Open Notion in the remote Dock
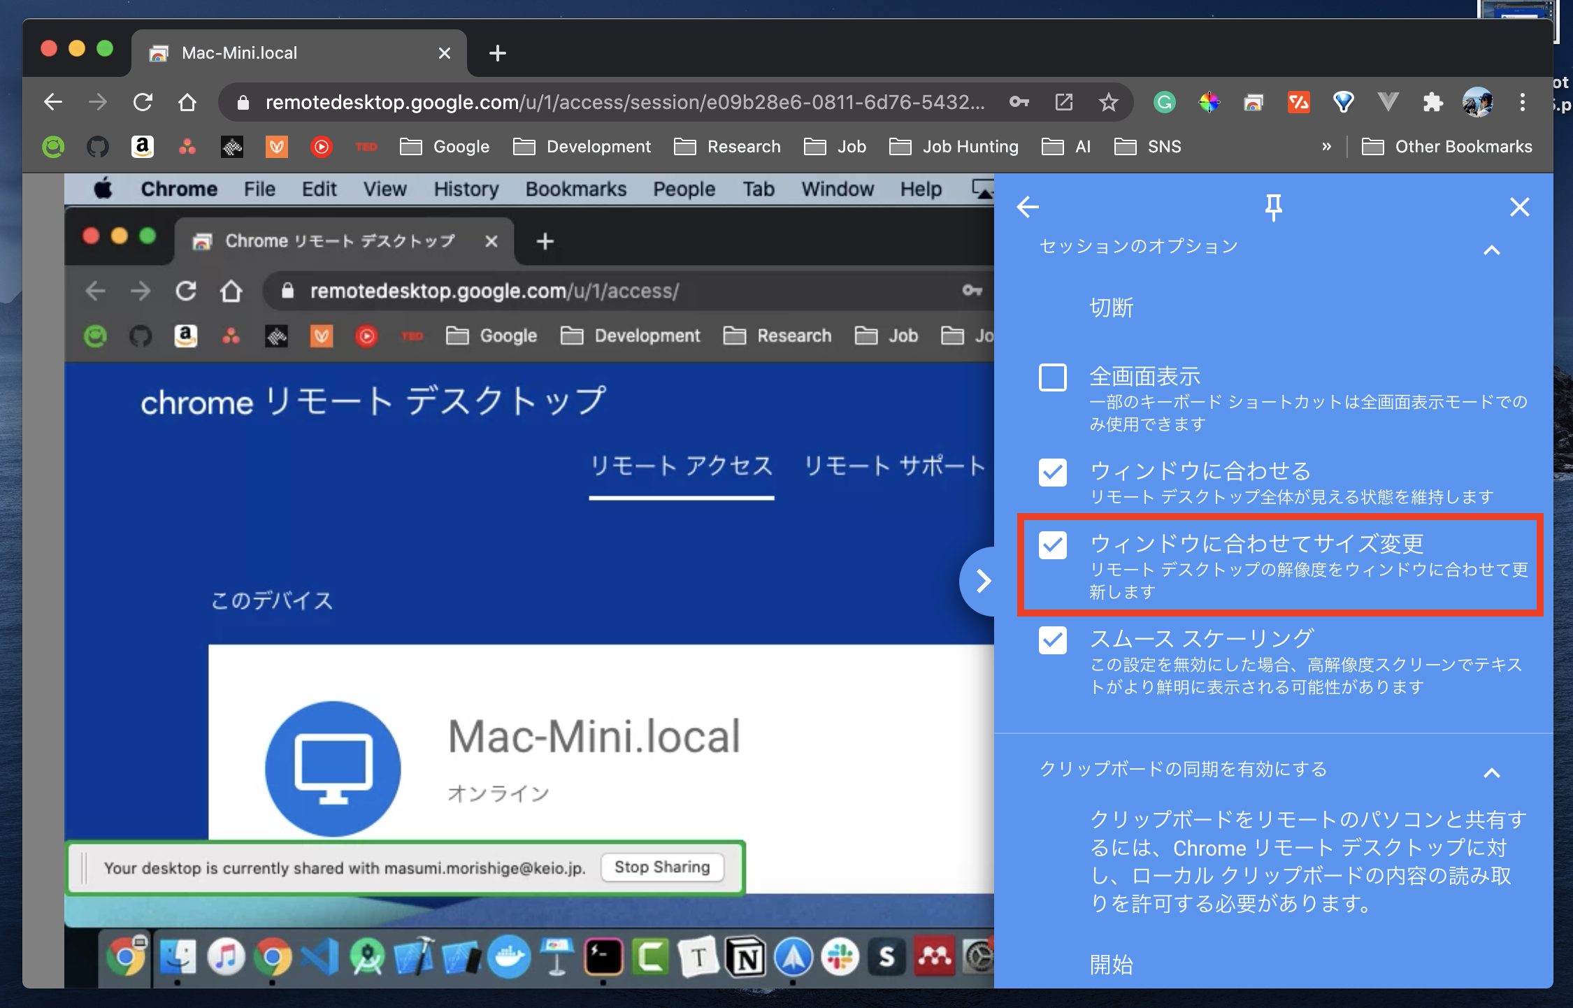The image size is (1573, 1008). click(745, 958)
